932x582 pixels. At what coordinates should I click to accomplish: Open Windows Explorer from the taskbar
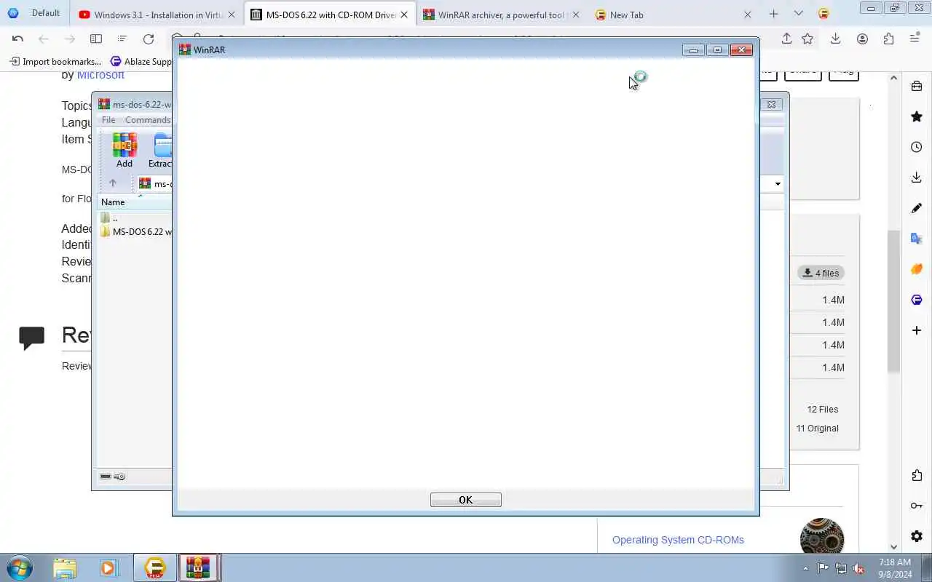65,567
